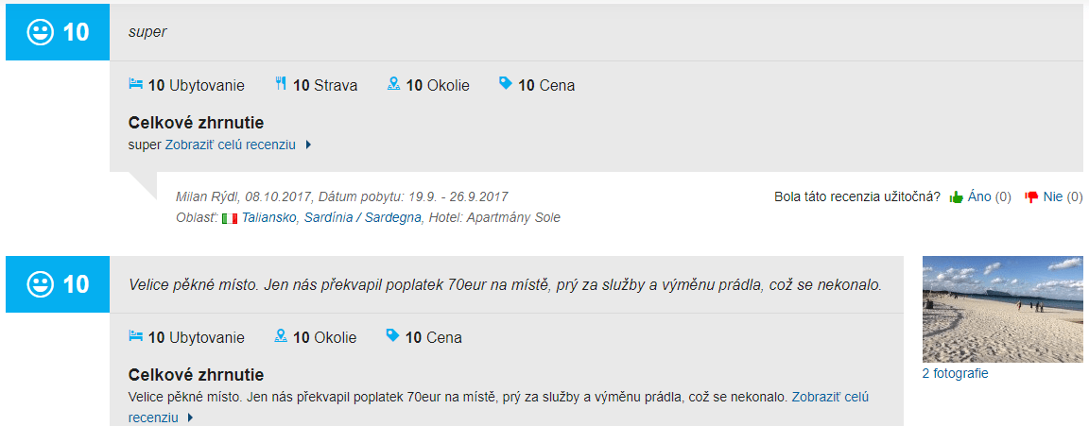Click the Cena price tag icon in the first review

(506, 84)
